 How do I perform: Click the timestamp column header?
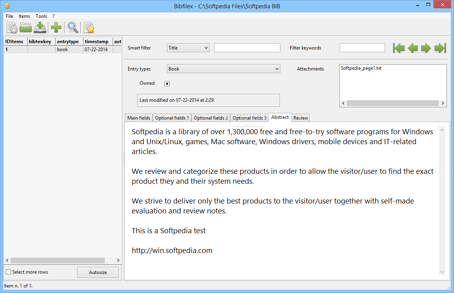click(x=98, y=42)
